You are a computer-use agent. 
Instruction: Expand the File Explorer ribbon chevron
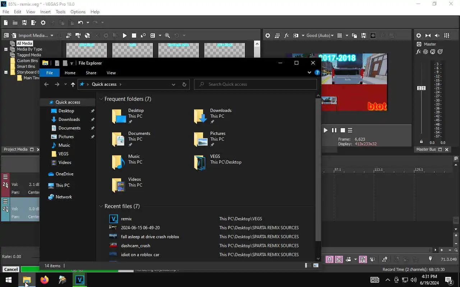click(x=309, y=72)
